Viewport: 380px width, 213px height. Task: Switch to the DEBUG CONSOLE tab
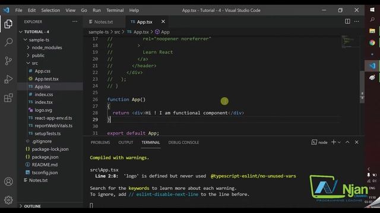[183, 143]
